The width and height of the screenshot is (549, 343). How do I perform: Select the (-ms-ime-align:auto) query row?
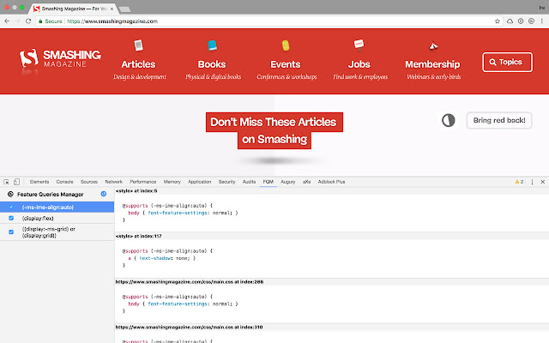click(57, 208)
